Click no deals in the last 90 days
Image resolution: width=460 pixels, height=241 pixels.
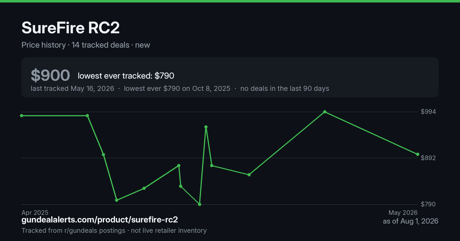[285, 88]
